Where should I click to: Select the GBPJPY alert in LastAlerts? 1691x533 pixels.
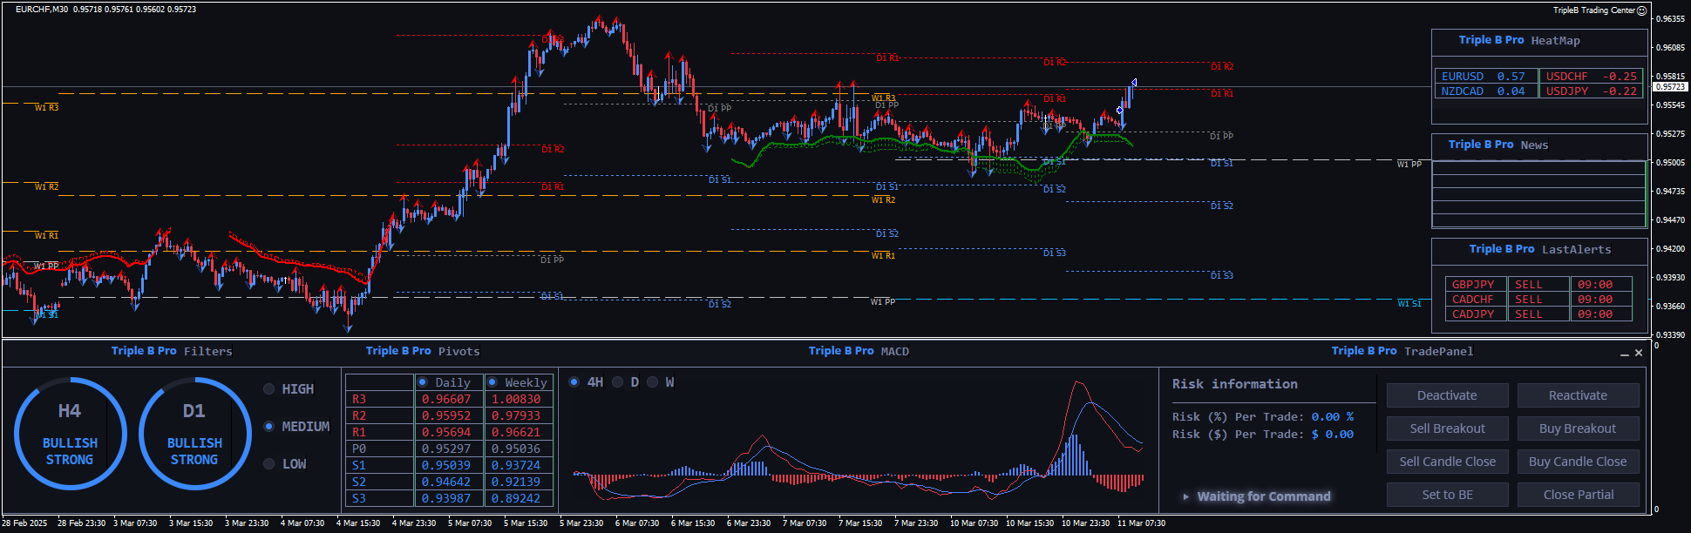tap(1474, 285)
